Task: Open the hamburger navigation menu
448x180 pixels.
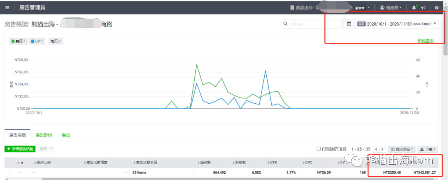Action: [7, 7]
